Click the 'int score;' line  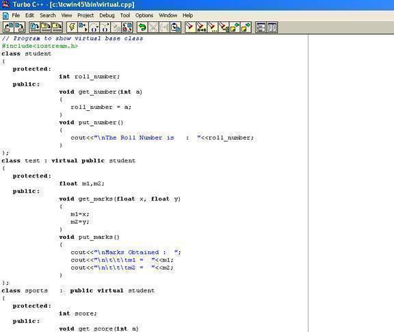[78, 314]
